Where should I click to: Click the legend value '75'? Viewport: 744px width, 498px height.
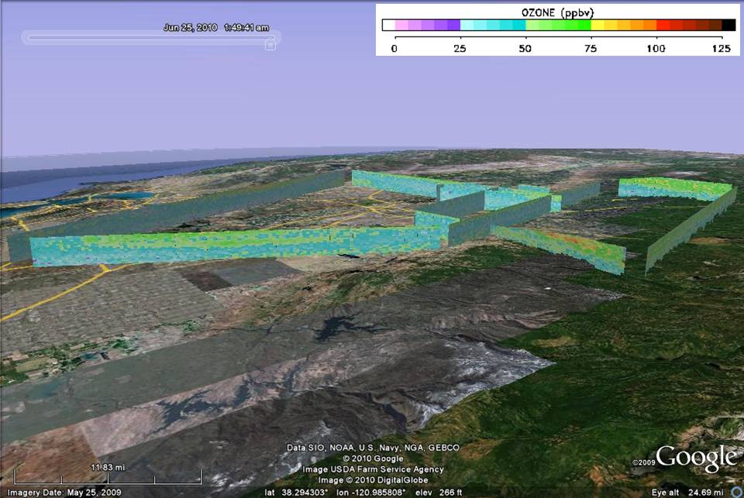[591, 48]
